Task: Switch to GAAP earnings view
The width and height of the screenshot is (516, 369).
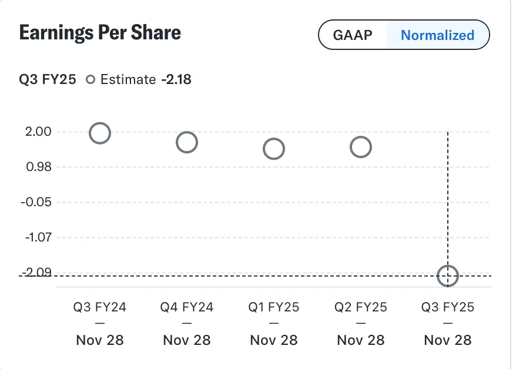Action: (x=353, y=35)
